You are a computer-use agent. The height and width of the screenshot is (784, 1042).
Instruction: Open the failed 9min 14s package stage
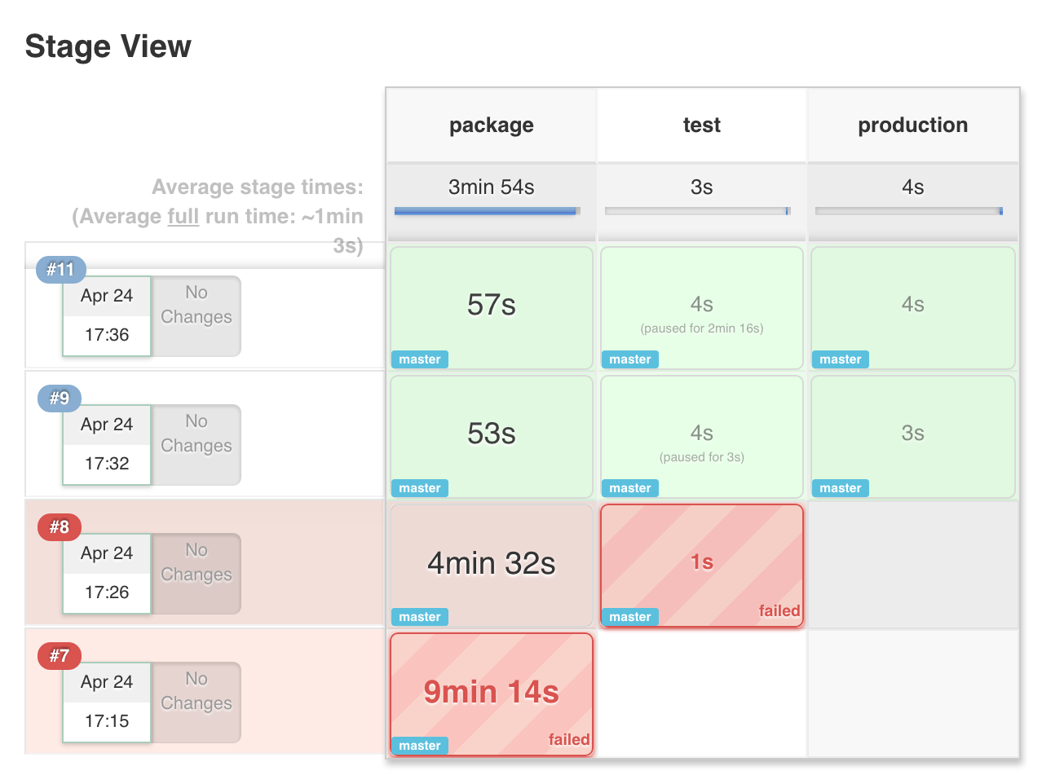(492, 694)
